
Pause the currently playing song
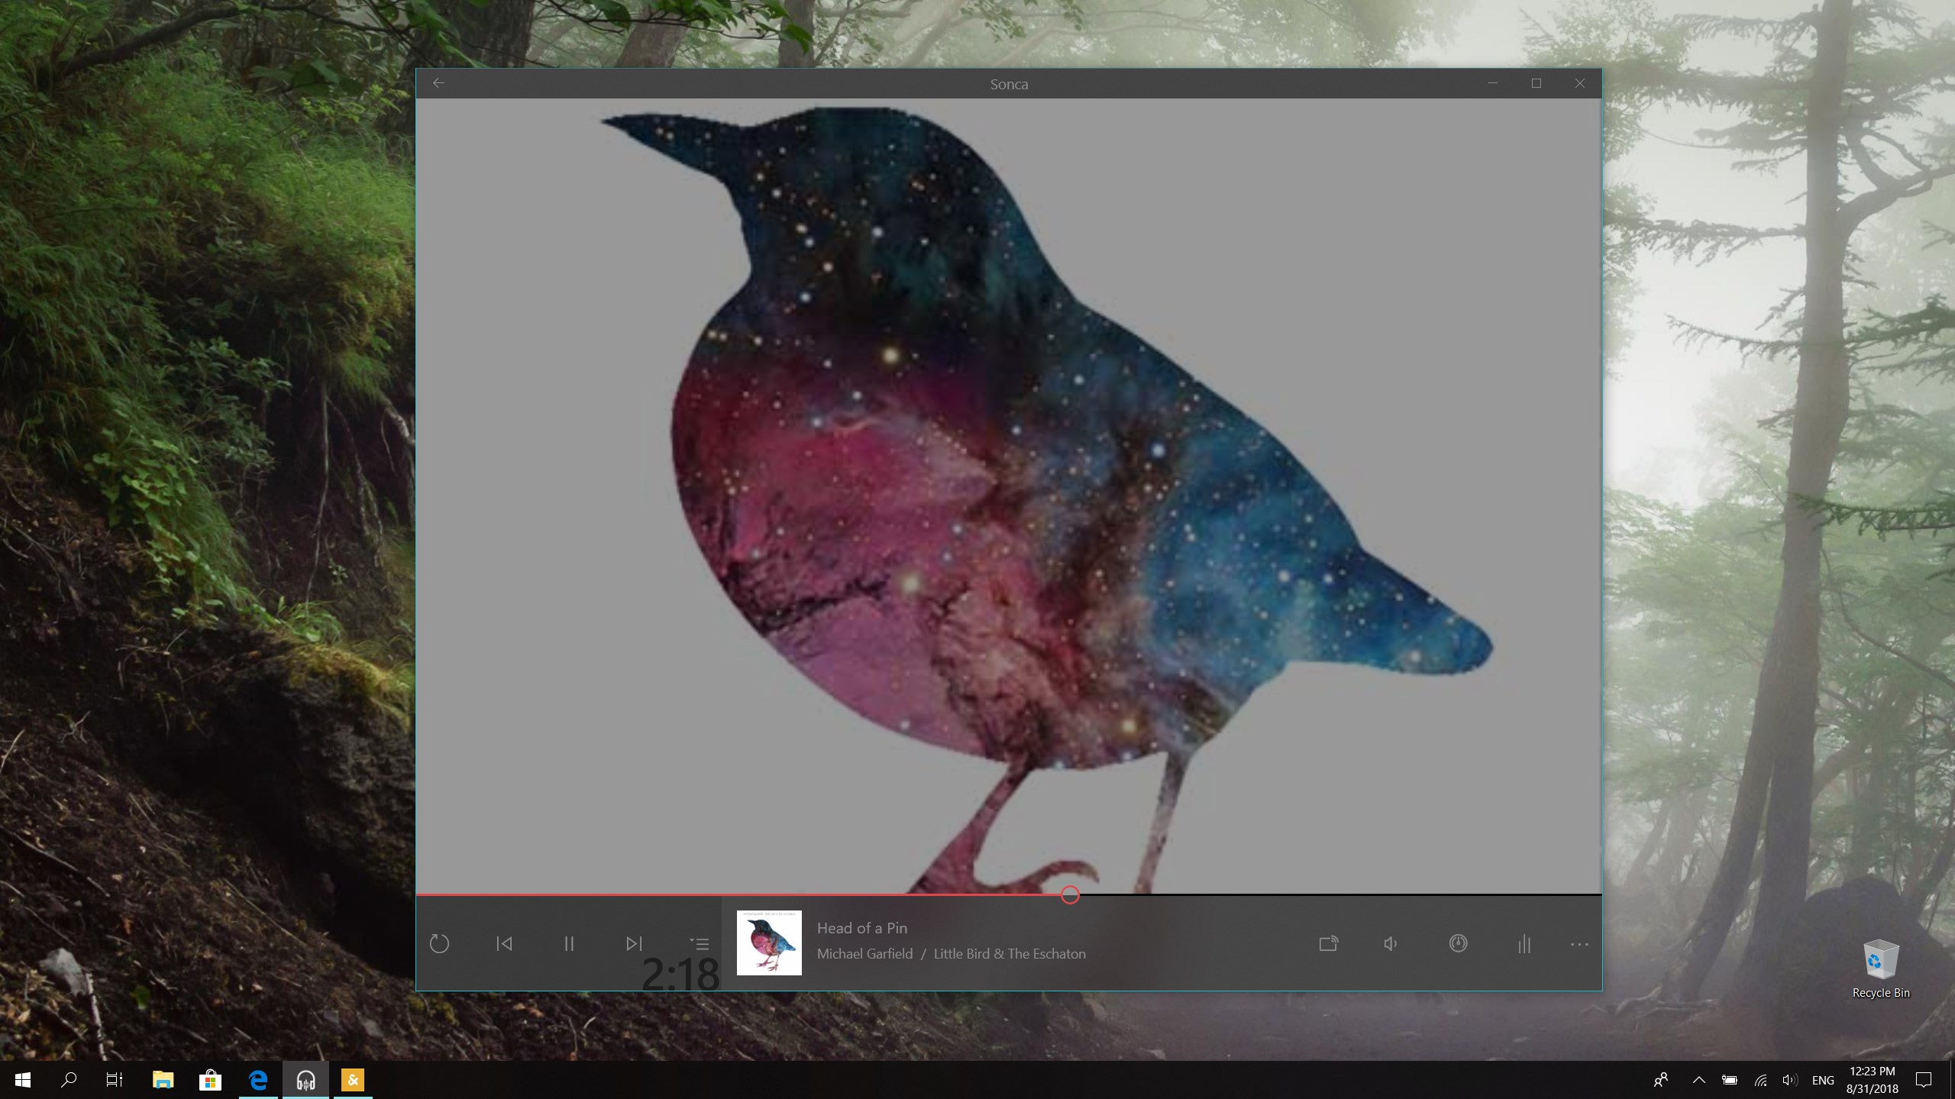(569, 944)
